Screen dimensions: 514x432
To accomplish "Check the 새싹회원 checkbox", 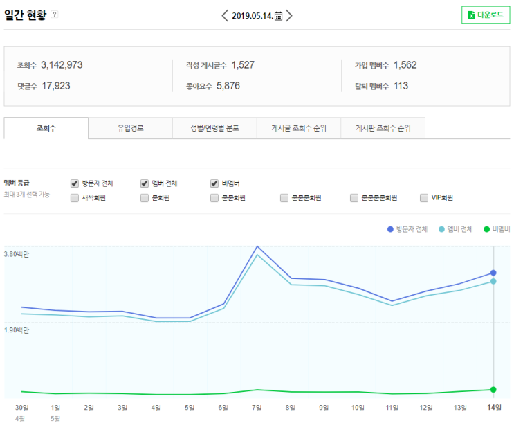I will click(x=75, y=198).
